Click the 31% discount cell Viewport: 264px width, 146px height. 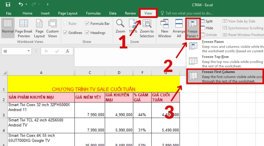[x=142, y=125]
